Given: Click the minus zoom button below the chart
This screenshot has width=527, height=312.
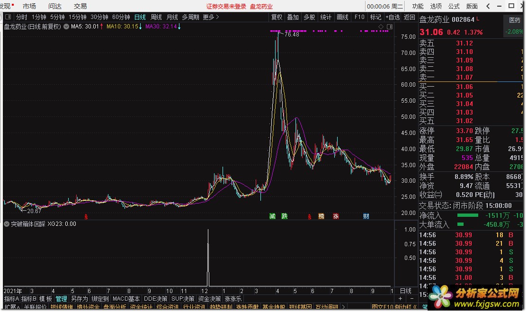Looking at the screenshot, I should 412,299.
